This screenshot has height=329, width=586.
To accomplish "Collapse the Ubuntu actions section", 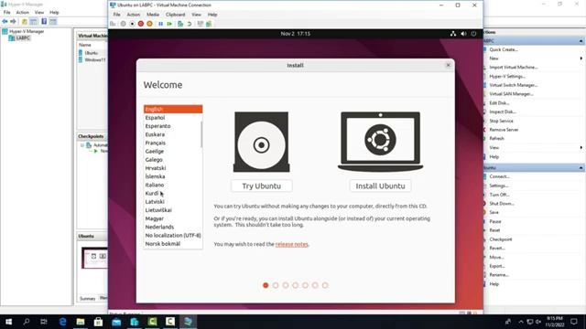I will [x=581, y=168].
